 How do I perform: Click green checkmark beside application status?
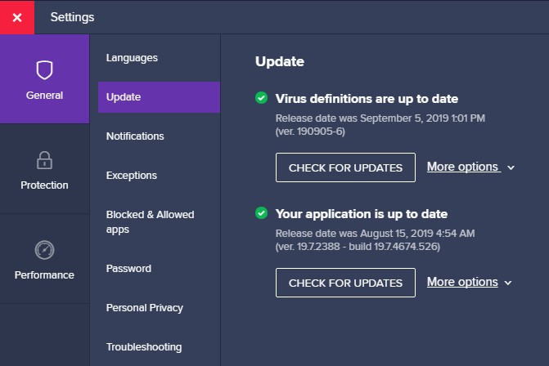click(x=261, y=213)
